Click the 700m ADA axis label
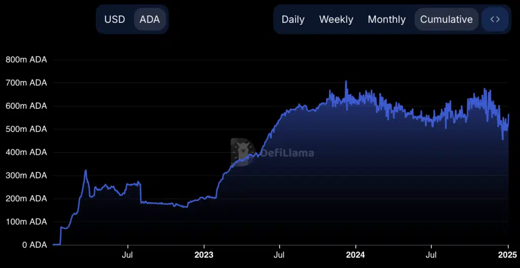The image size is (520, 268). point(26,83)
